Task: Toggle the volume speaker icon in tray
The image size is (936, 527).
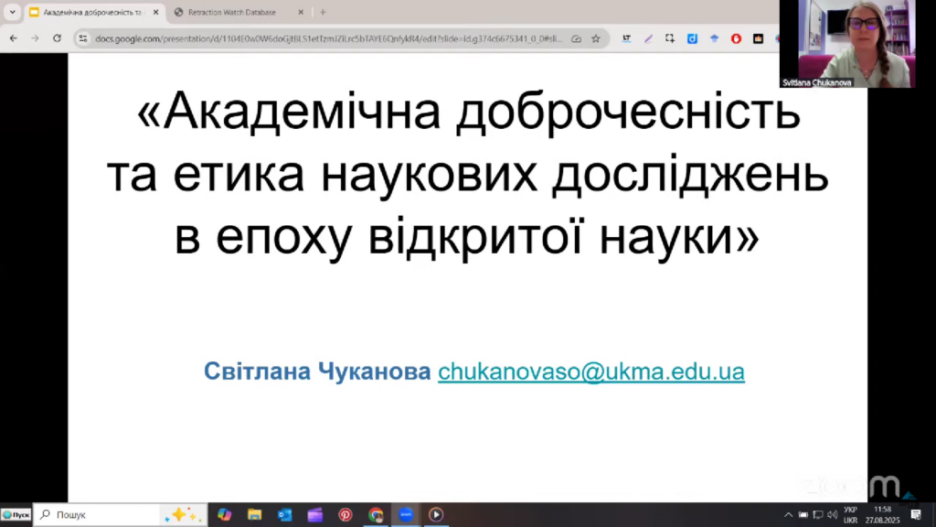Action: pyautogui.click(x=832, y=514)
